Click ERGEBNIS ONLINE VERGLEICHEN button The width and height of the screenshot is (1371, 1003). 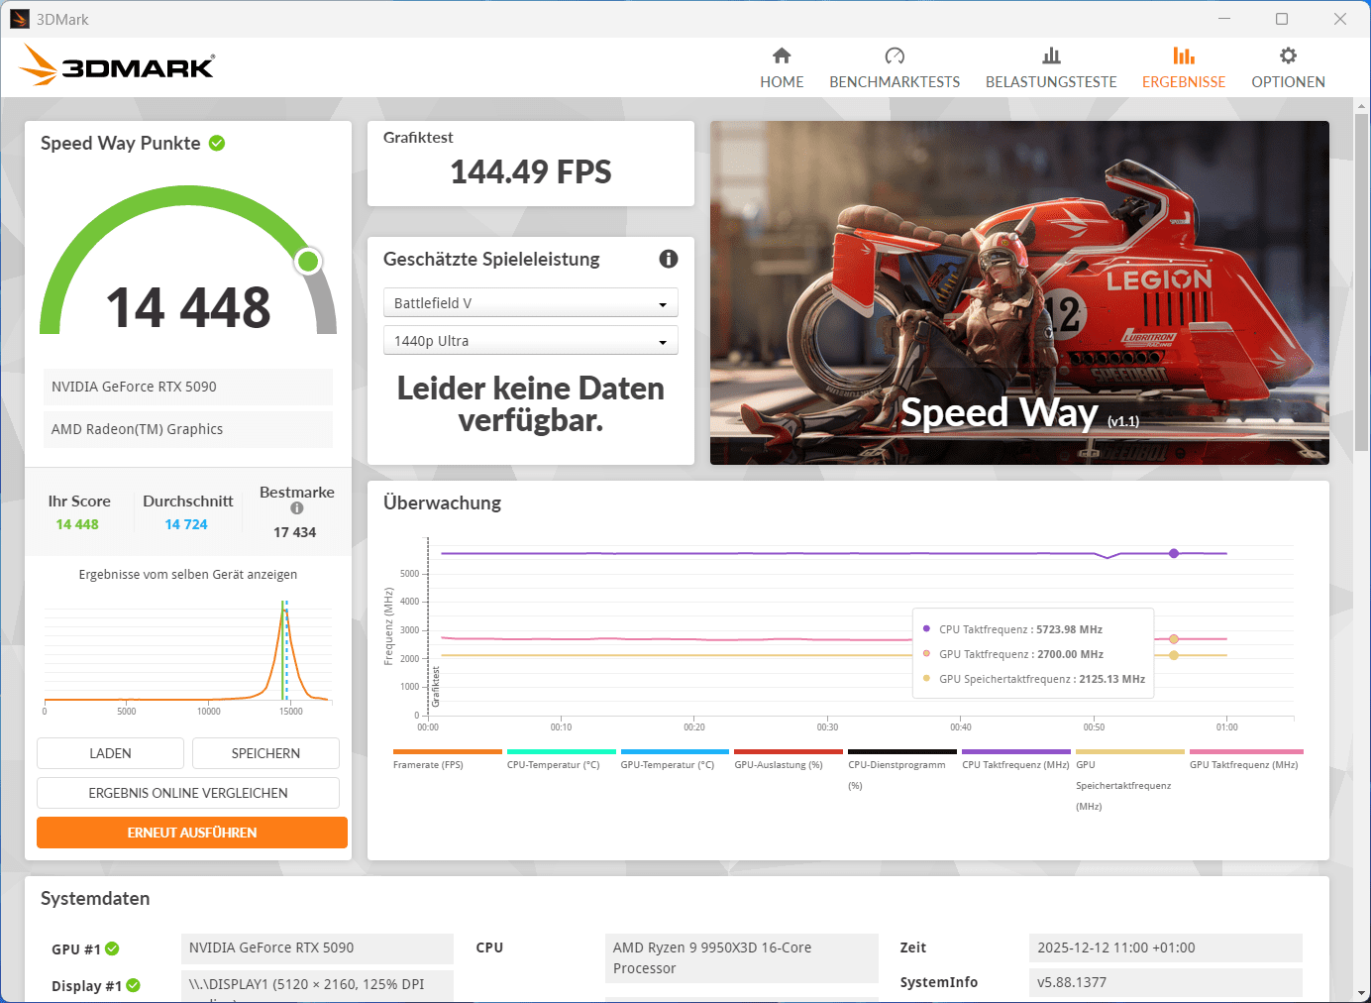tap(188, 793)
